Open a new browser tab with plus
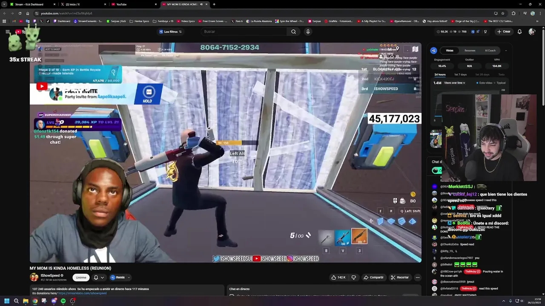 point(214,4)
